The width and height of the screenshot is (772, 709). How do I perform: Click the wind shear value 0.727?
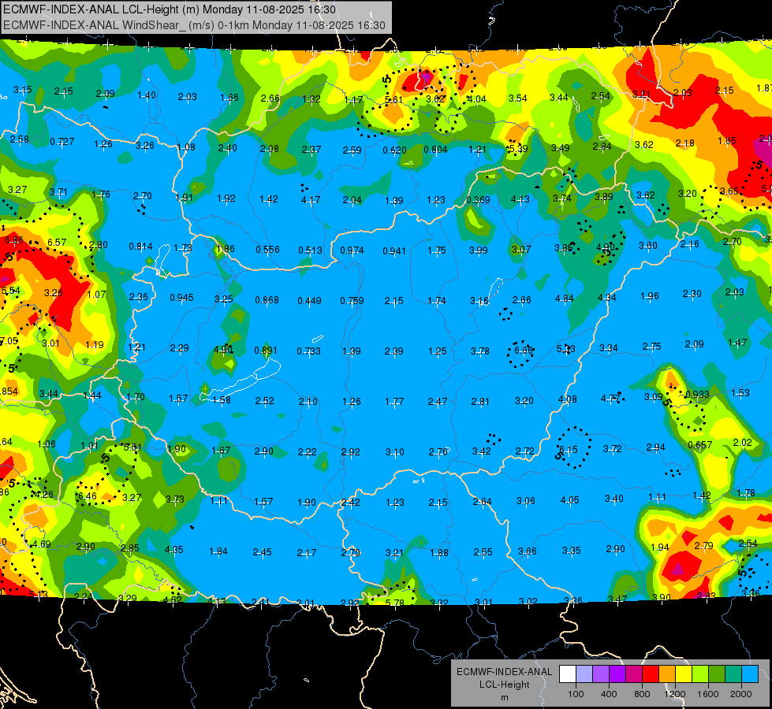click(x=62, y=142)
